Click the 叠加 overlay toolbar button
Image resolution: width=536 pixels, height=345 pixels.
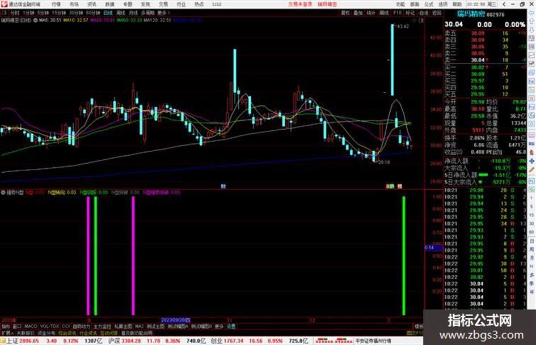[x=358, y=12]
